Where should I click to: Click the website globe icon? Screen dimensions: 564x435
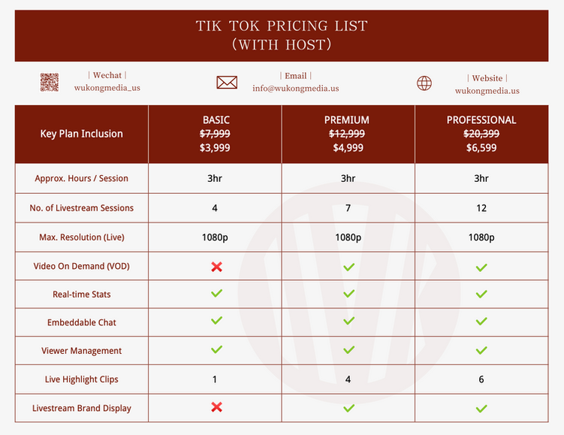[424, 83]
